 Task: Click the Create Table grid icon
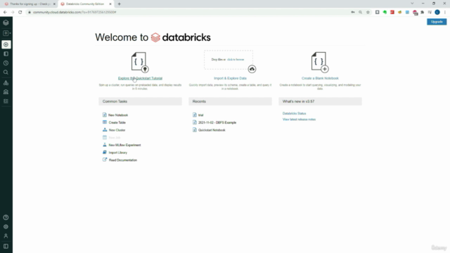point(105,122)
